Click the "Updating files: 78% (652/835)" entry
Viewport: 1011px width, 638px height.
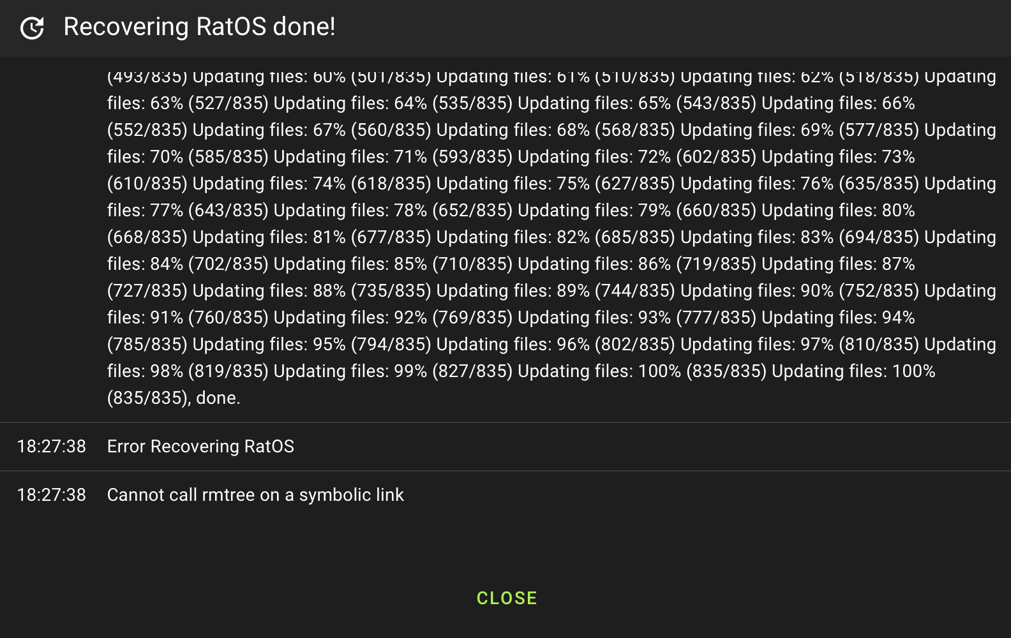click(393, 210)
